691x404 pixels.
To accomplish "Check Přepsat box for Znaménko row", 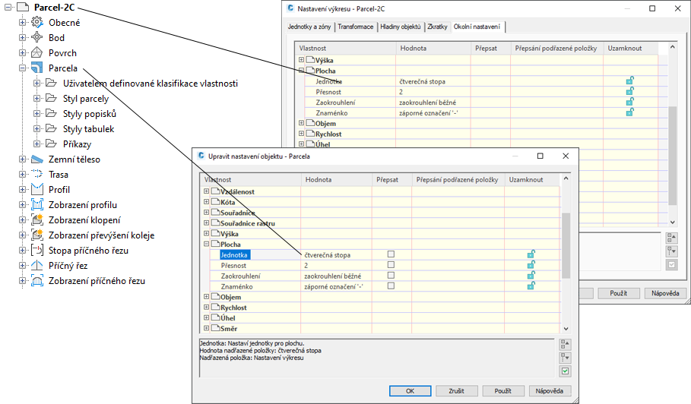I will [391, 286].
